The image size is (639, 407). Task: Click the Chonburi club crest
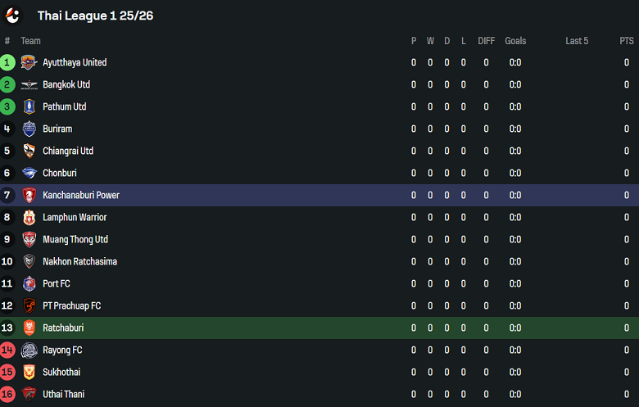[29, 173]
